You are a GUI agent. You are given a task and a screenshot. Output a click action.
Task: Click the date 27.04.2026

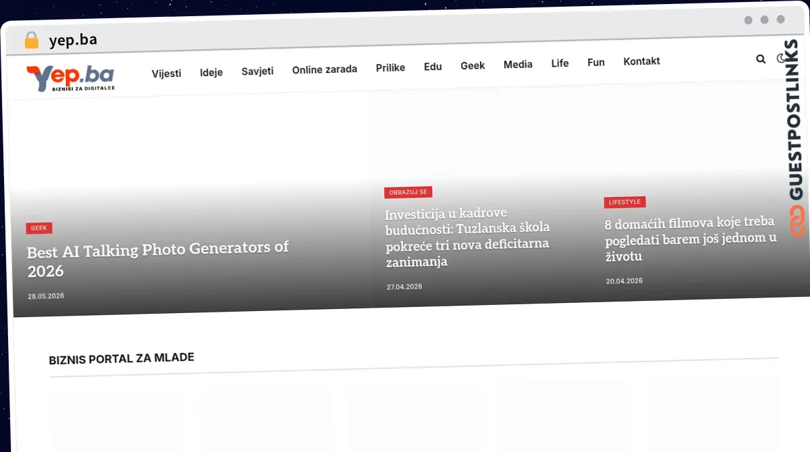click(404, 287)
